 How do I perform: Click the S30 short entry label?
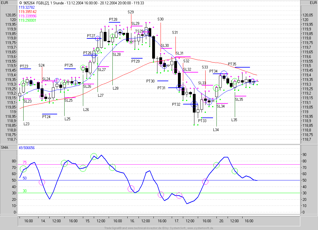pyautogui.click(x=161, y=19)
